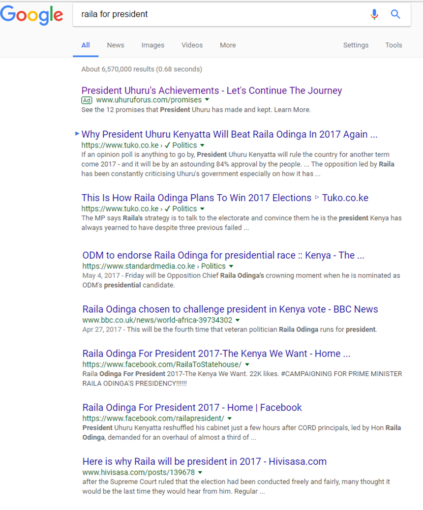Open BBC News 'Raila Odinga chosen to challenge president' result
Screen dimensions: 423x510
point(230,309)
